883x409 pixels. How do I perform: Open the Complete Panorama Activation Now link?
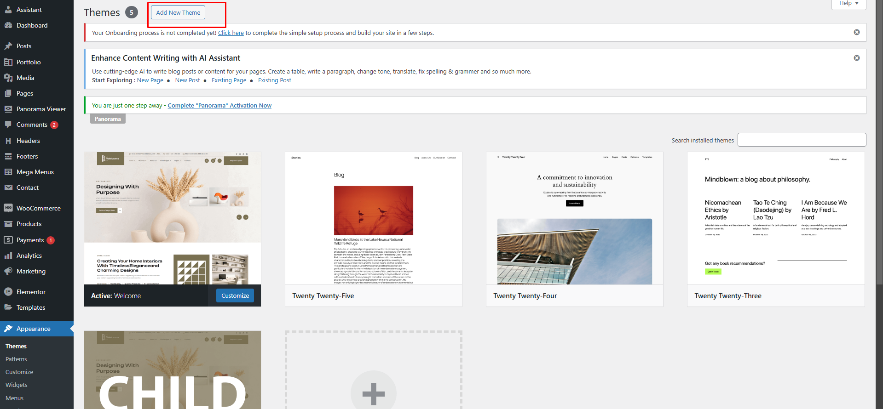pos(219,105)
